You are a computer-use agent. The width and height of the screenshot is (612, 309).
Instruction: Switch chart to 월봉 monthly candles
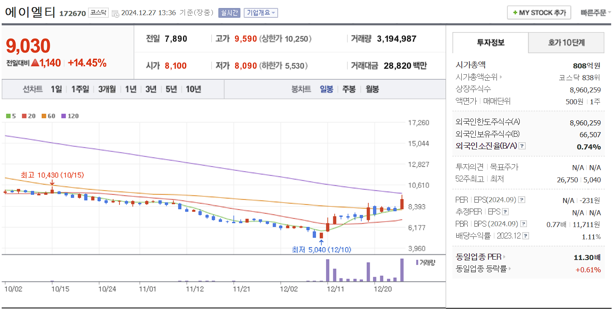tap(372, 89)
